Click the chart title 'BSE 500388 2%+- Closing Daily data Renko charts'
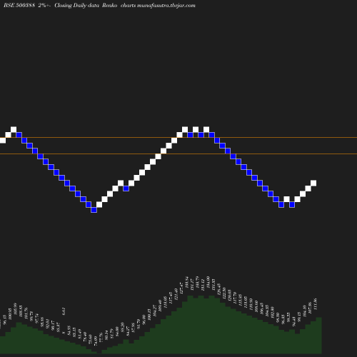Screen dimensions: 357x357 point(69,6)
